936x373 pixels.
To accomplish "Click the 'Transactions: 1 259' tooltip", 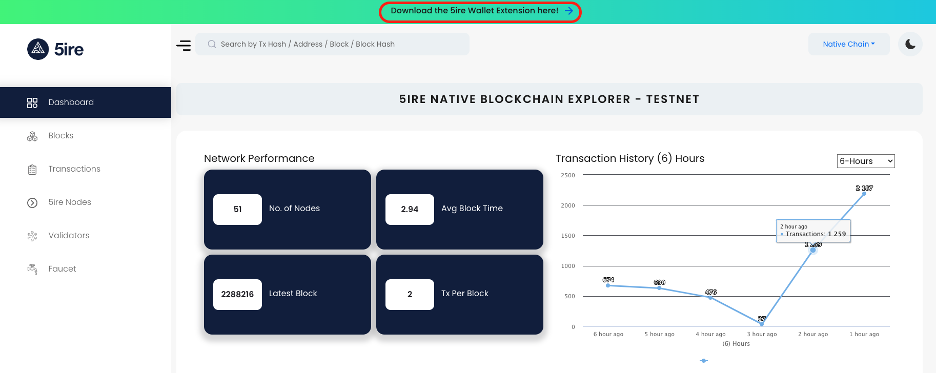I will tap(813, 231).
